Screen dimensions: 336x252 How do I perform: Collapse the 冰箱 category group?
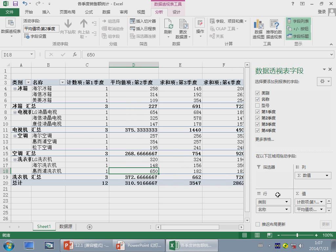15,89
